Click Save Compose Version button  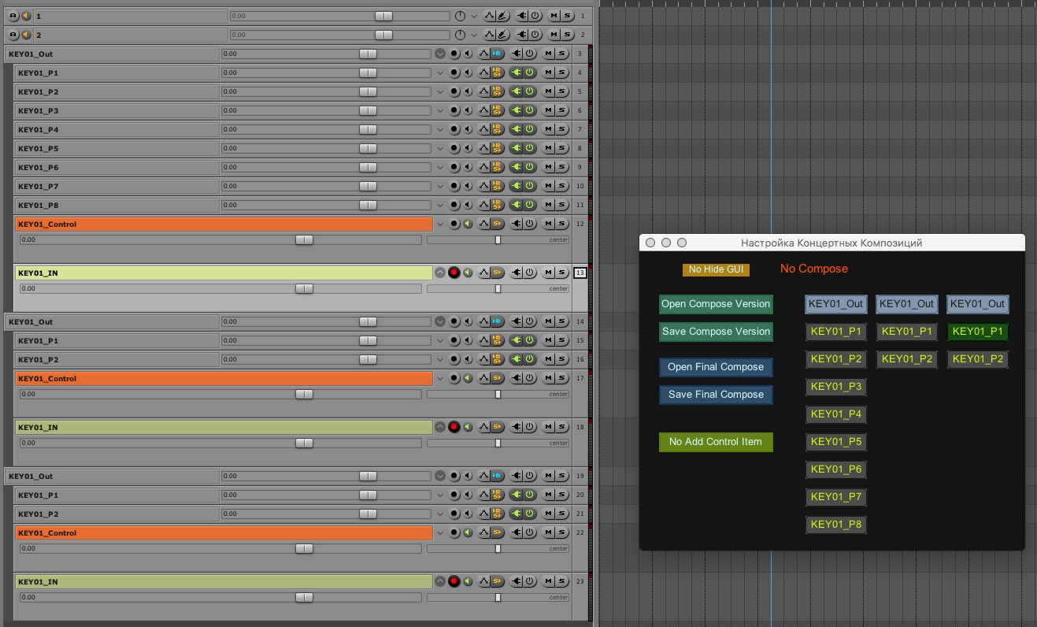pyautogui.click(x=716, y=332)
